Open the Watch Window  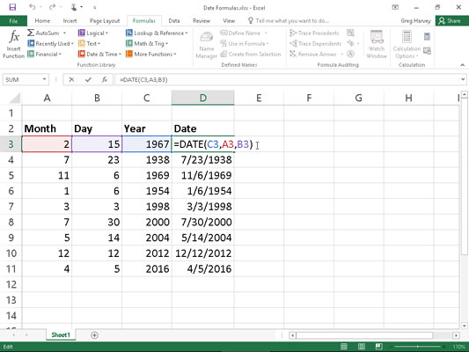tap(377, 44)
